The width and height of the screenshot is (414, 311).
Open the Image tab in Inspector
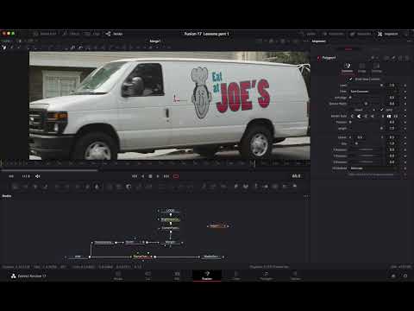click(x=362, y=68)
